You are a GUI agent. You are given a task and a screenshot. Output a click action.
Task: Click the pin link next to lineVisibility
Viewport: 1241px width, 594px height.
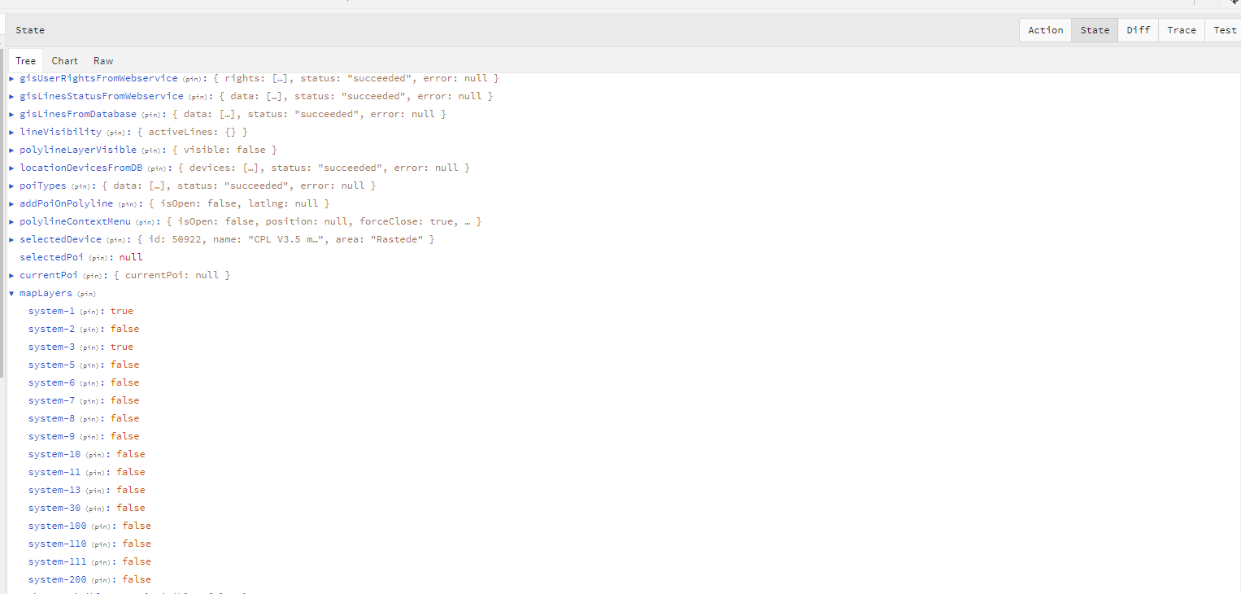[x=117, y=133]
